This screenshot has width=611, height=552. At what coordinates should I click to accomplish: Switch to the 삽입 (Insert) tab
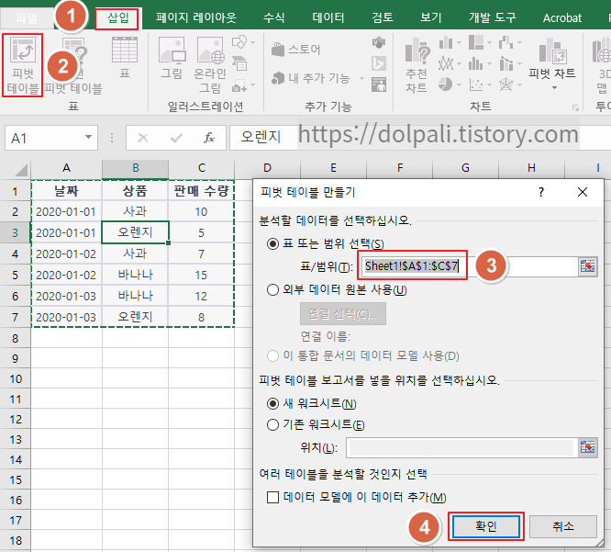point(117,18)
